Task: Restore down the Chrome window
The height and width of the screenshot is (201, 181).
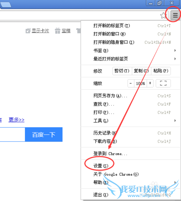Action: [x=160, y=3]
